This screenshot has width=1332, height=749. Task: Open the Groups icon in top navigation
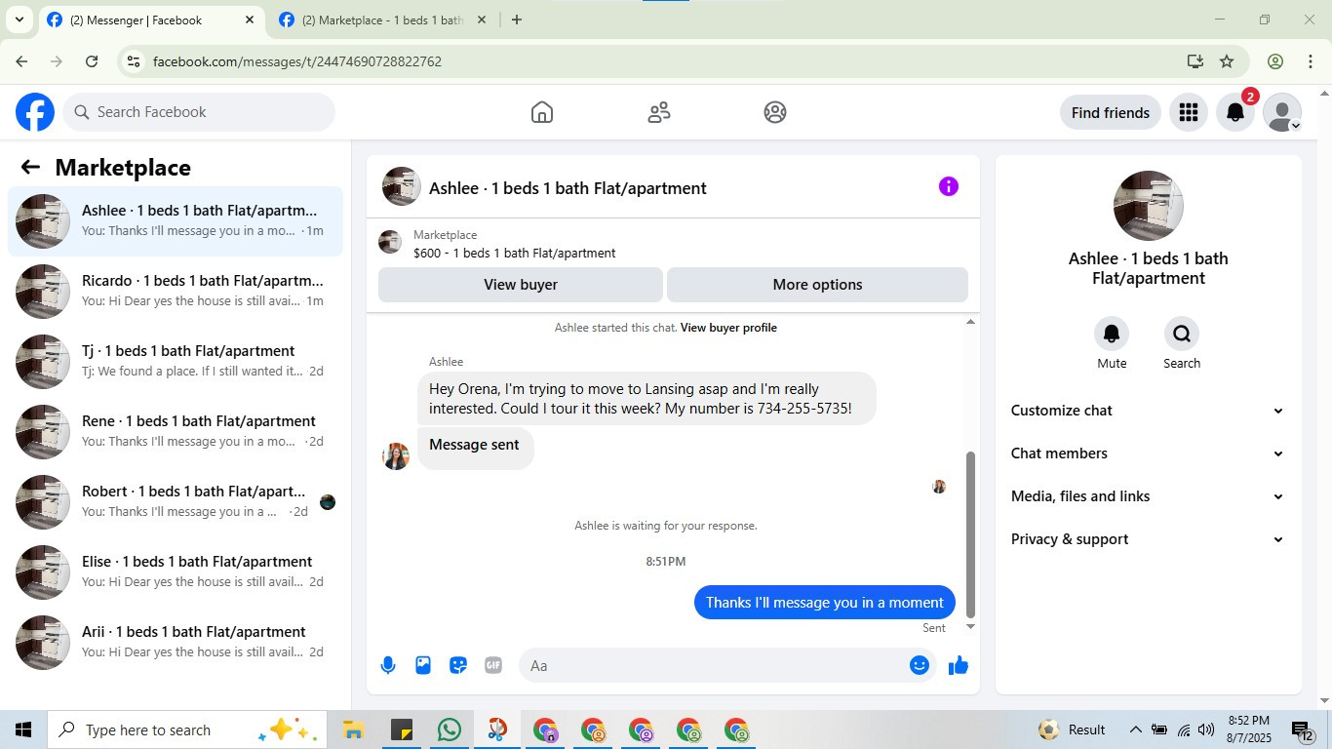coord(775,112)
